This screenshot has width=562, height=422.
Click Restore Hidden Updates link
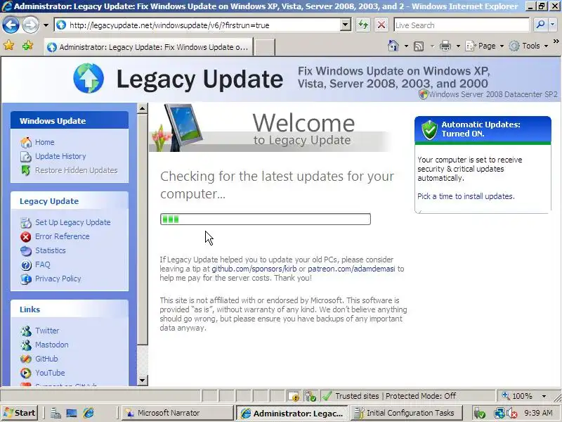pyautogui.click(x=77, y=170)
